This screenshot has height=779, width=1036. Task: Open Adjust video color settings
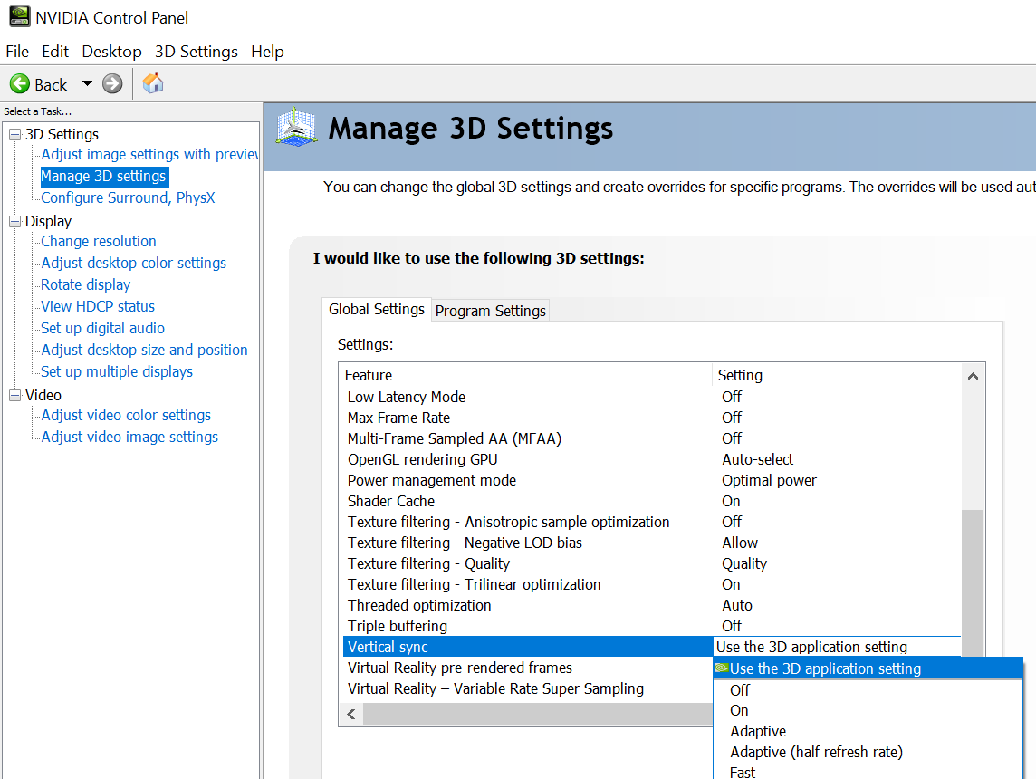click(126, 415)
